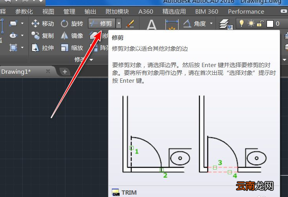Toggle layer freeze sun icon
This screenshot has width=288, height=197.
pos(251,23)
